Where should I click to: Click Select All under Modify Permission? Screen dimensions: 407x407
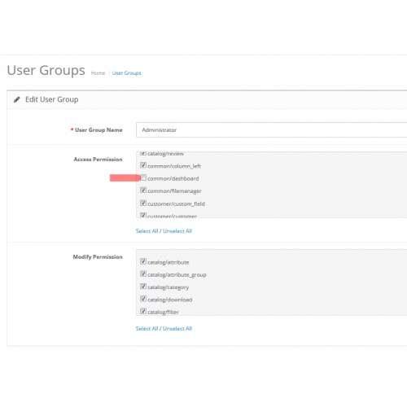click(x=147, y=328)
